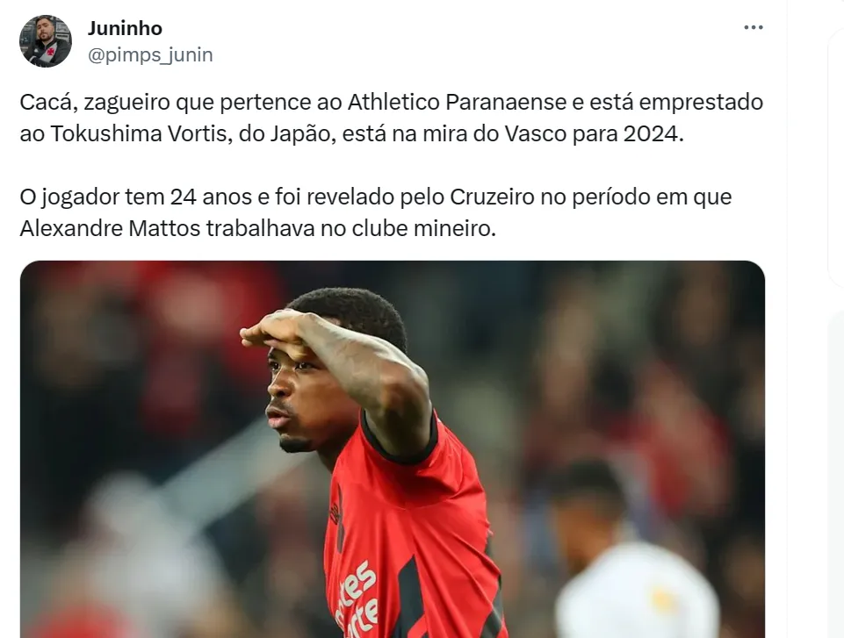Click the tweet's opening word "Cacá"
The width and height of the screenshot is (844, 638).
coord(45,102)
